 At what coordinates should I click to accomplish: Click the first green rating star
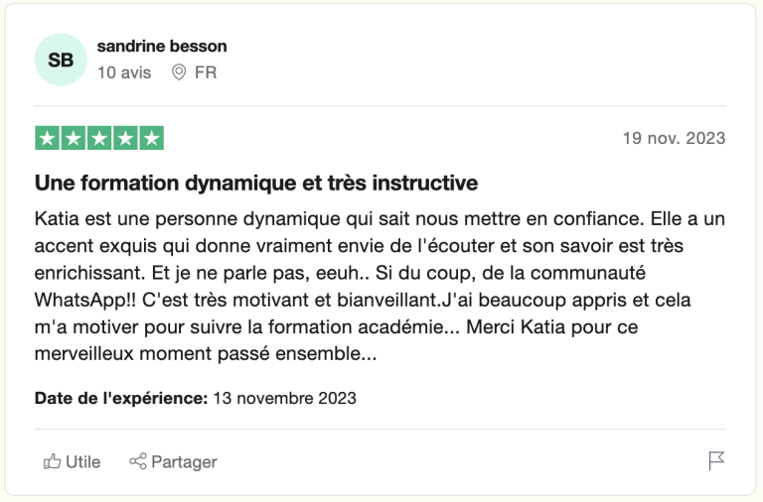(48, 139)
